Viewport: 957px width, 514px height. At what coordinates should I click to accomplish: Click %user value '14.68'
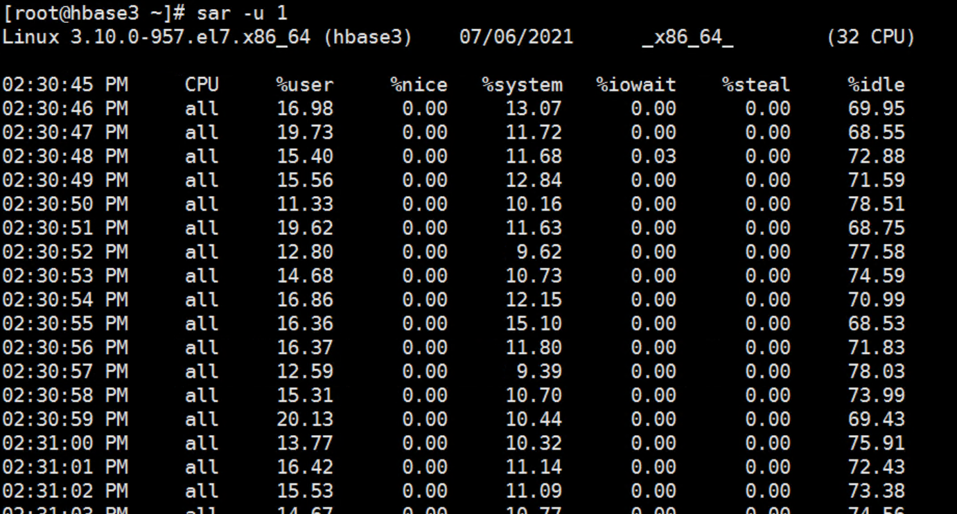305,276
